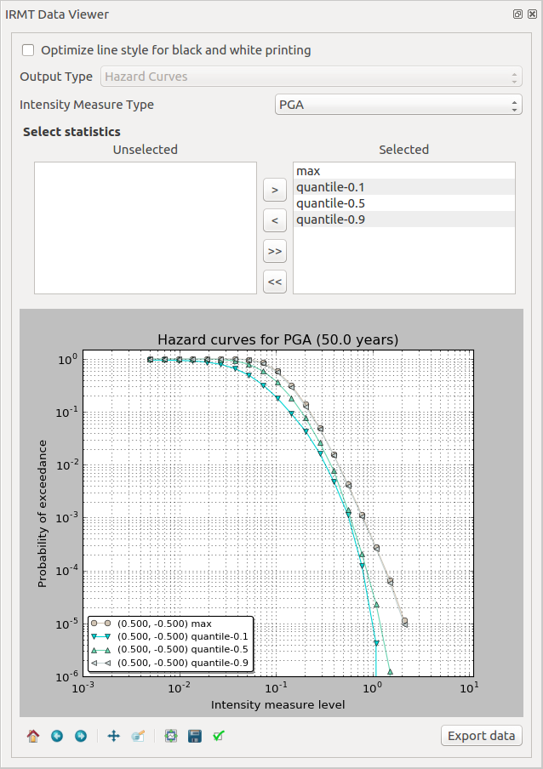Reset plot to original home view

point(33,736)
